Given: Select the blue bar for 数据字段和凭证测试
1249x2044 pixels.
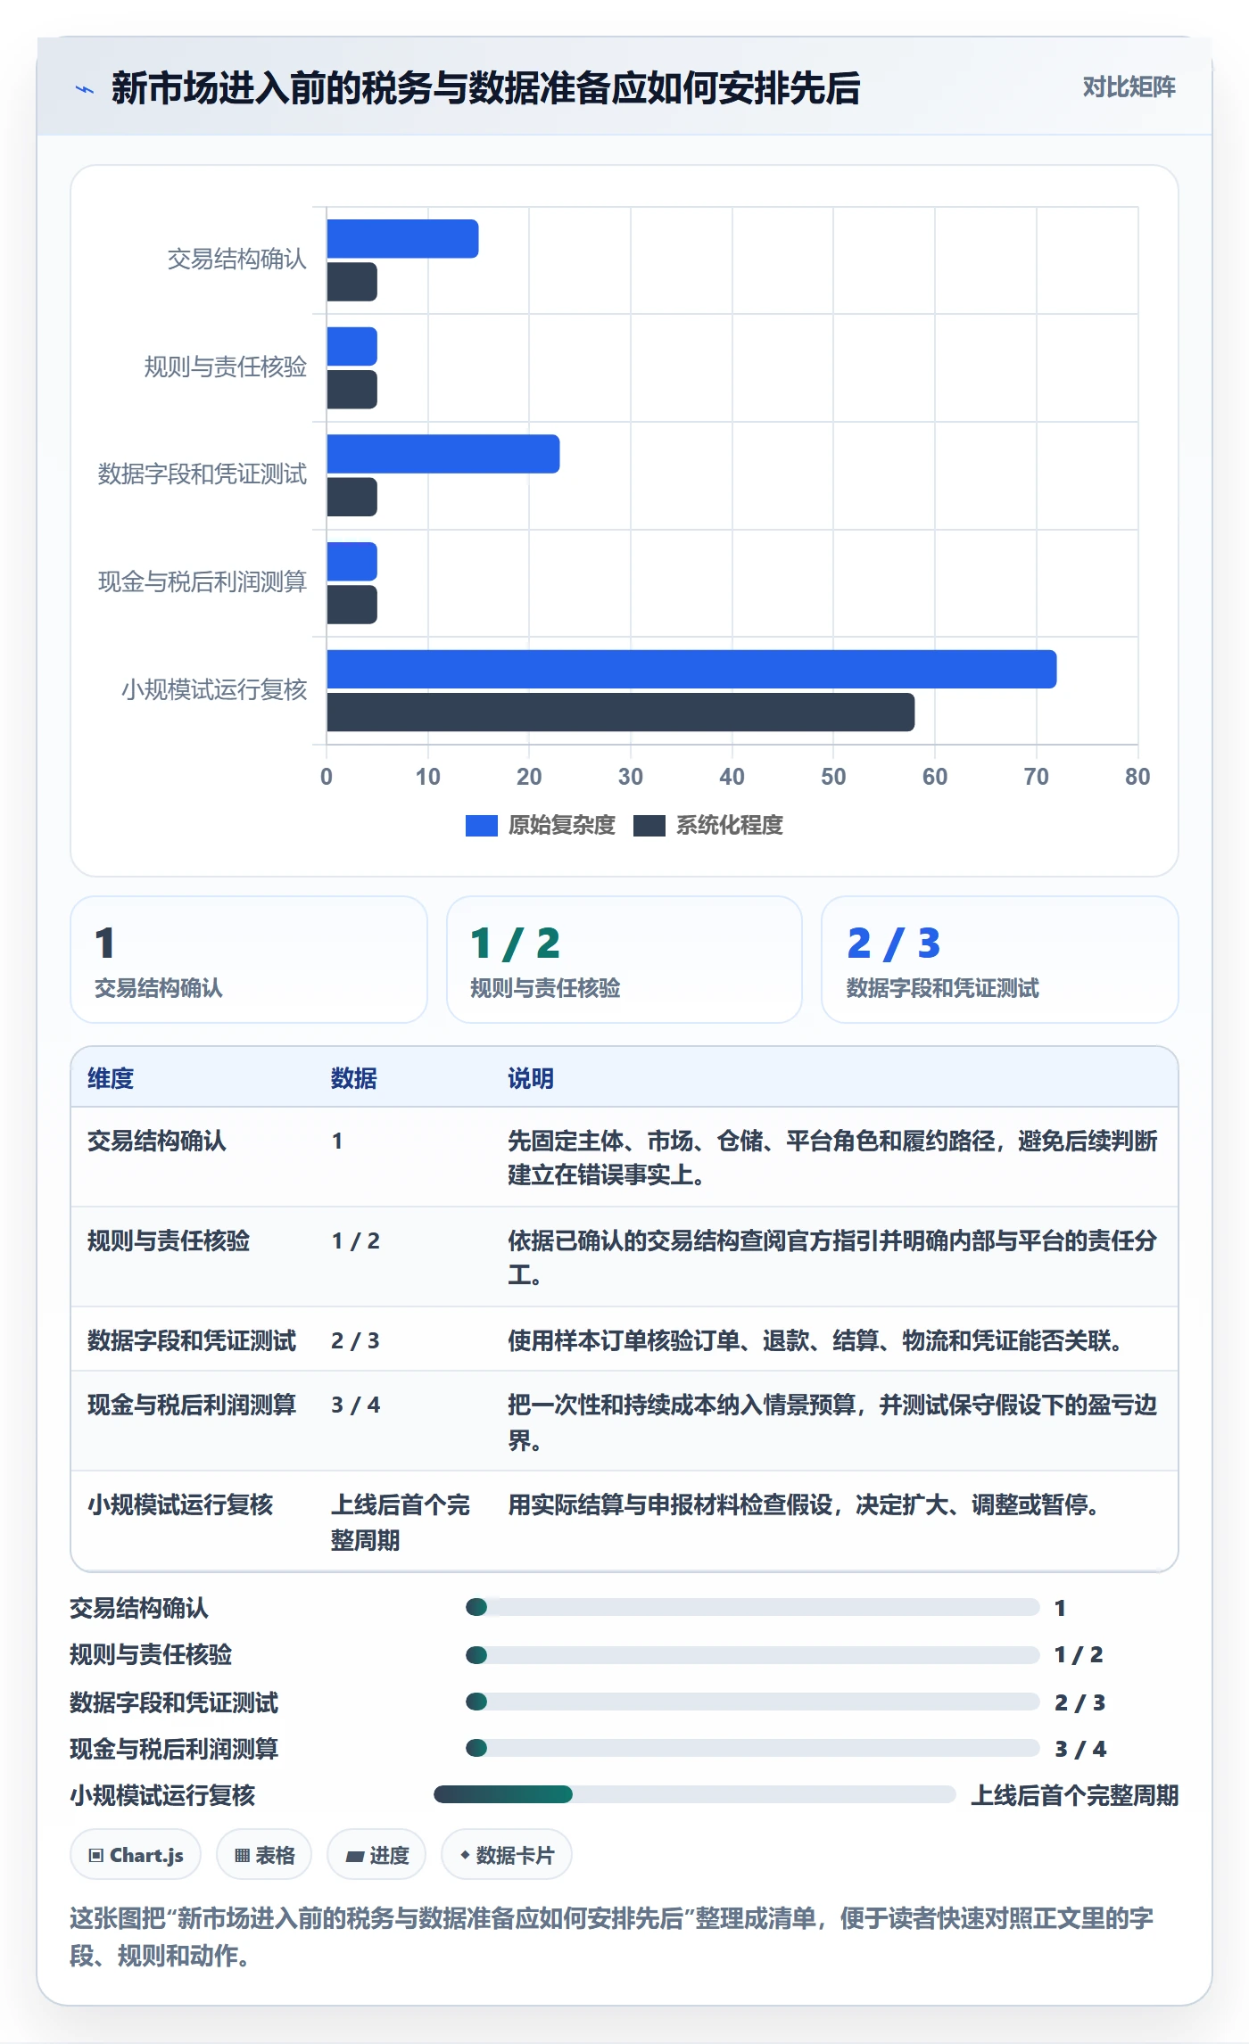Looking at the screenshot, I should (x=443, y=454).
